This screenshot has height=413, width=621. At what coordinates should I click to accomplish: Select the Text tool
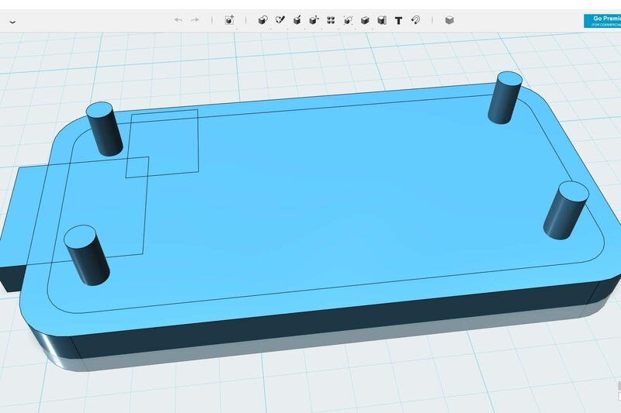398,21
